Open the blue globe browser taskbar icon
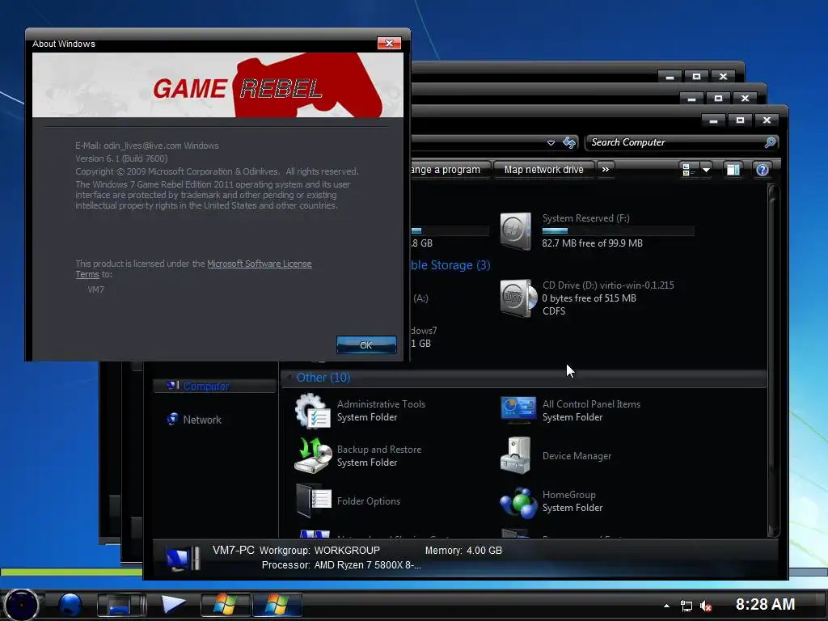The image size is (828, 621). click(x=70, y=605)
